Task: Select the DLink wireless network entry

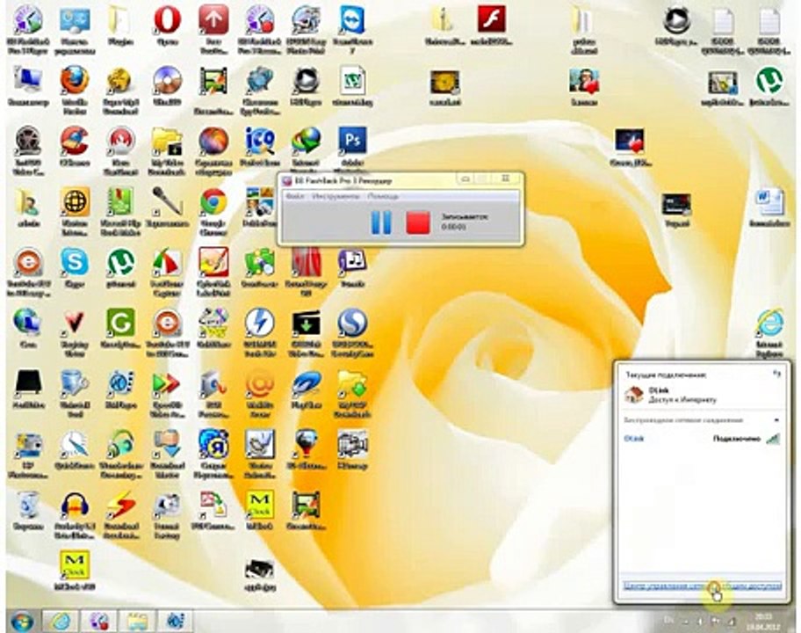Action: (x=703, y=439)
